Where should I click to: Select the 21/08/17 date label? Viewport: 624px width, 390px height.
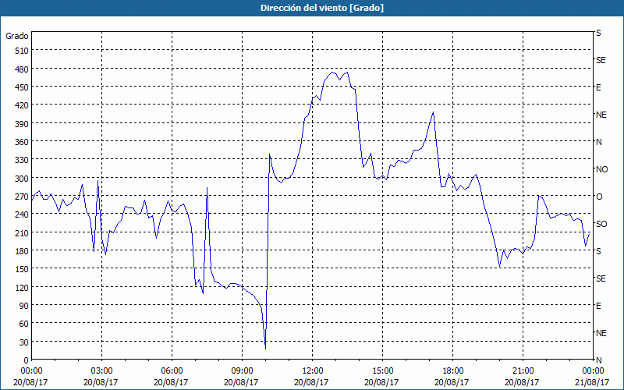point(593,382)
